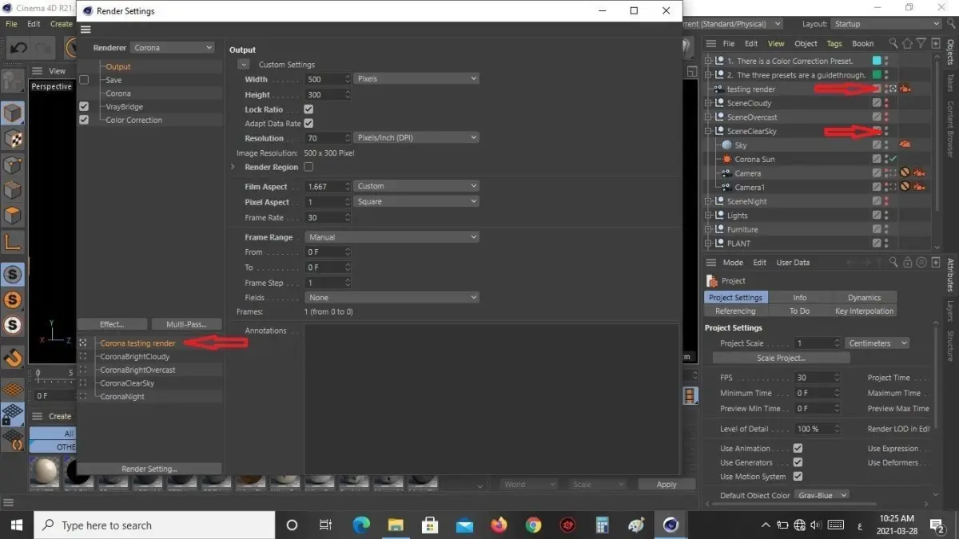Open the Centimeters project scale dropdown
Image resolution: width=959 pixels, height=539 pixels.
[877, 343]
